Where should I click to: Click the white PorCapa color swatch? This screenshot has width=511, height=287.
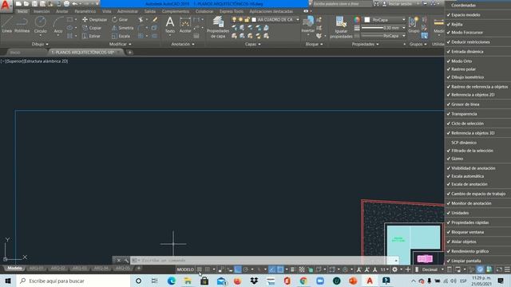367,20
